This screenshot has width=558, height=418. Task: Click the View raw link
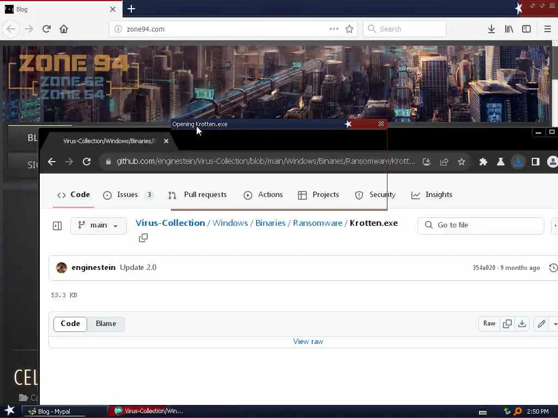point(308,342)
